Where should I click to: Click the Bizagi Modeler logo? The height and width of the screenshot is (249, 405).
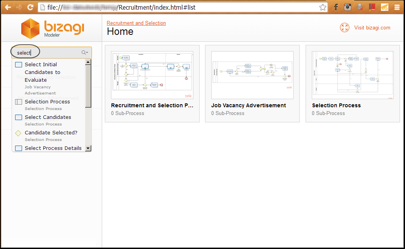point(53,28)
